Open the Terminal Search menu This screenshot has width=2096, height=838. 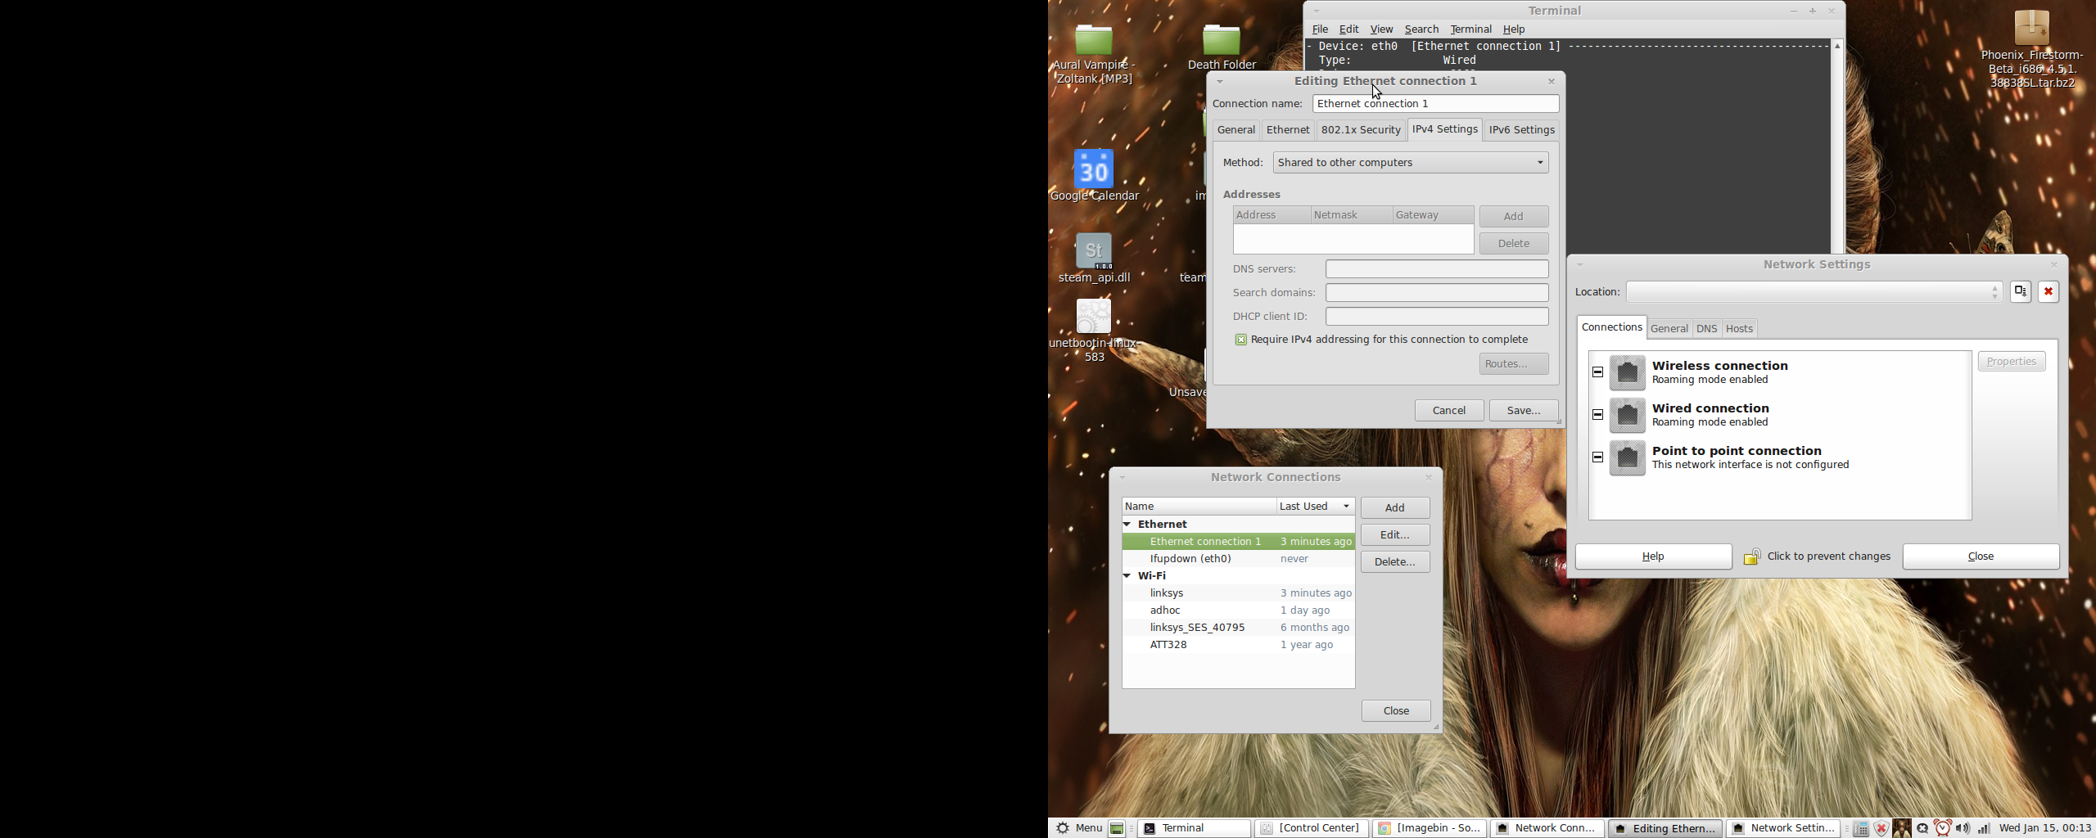(1421, 29)
